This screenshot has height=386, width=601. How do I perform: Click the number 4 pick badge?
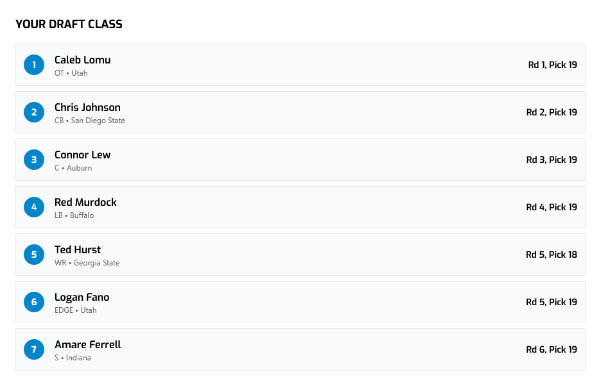coord(34,207)
